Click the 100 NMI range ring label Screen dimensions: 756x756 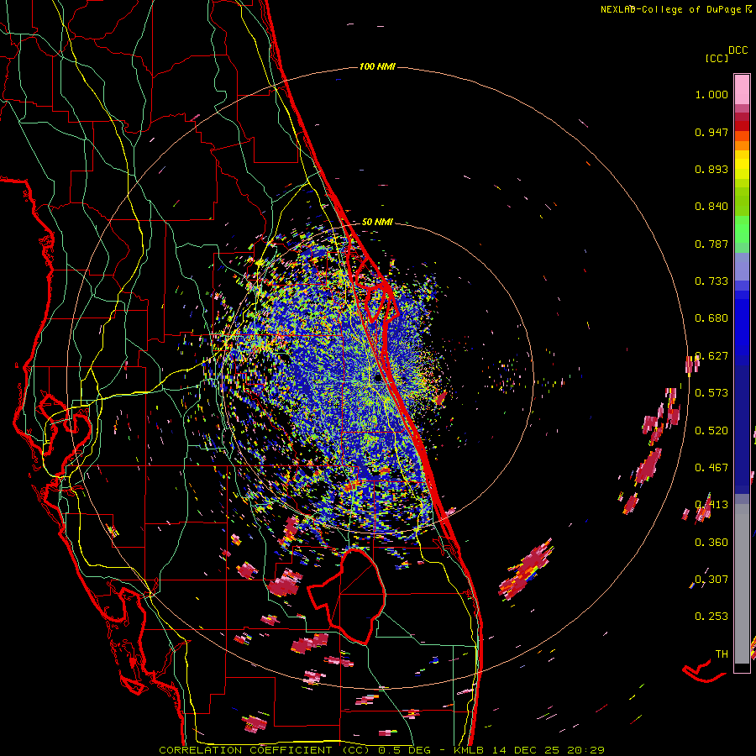click(x=377, y=66)
